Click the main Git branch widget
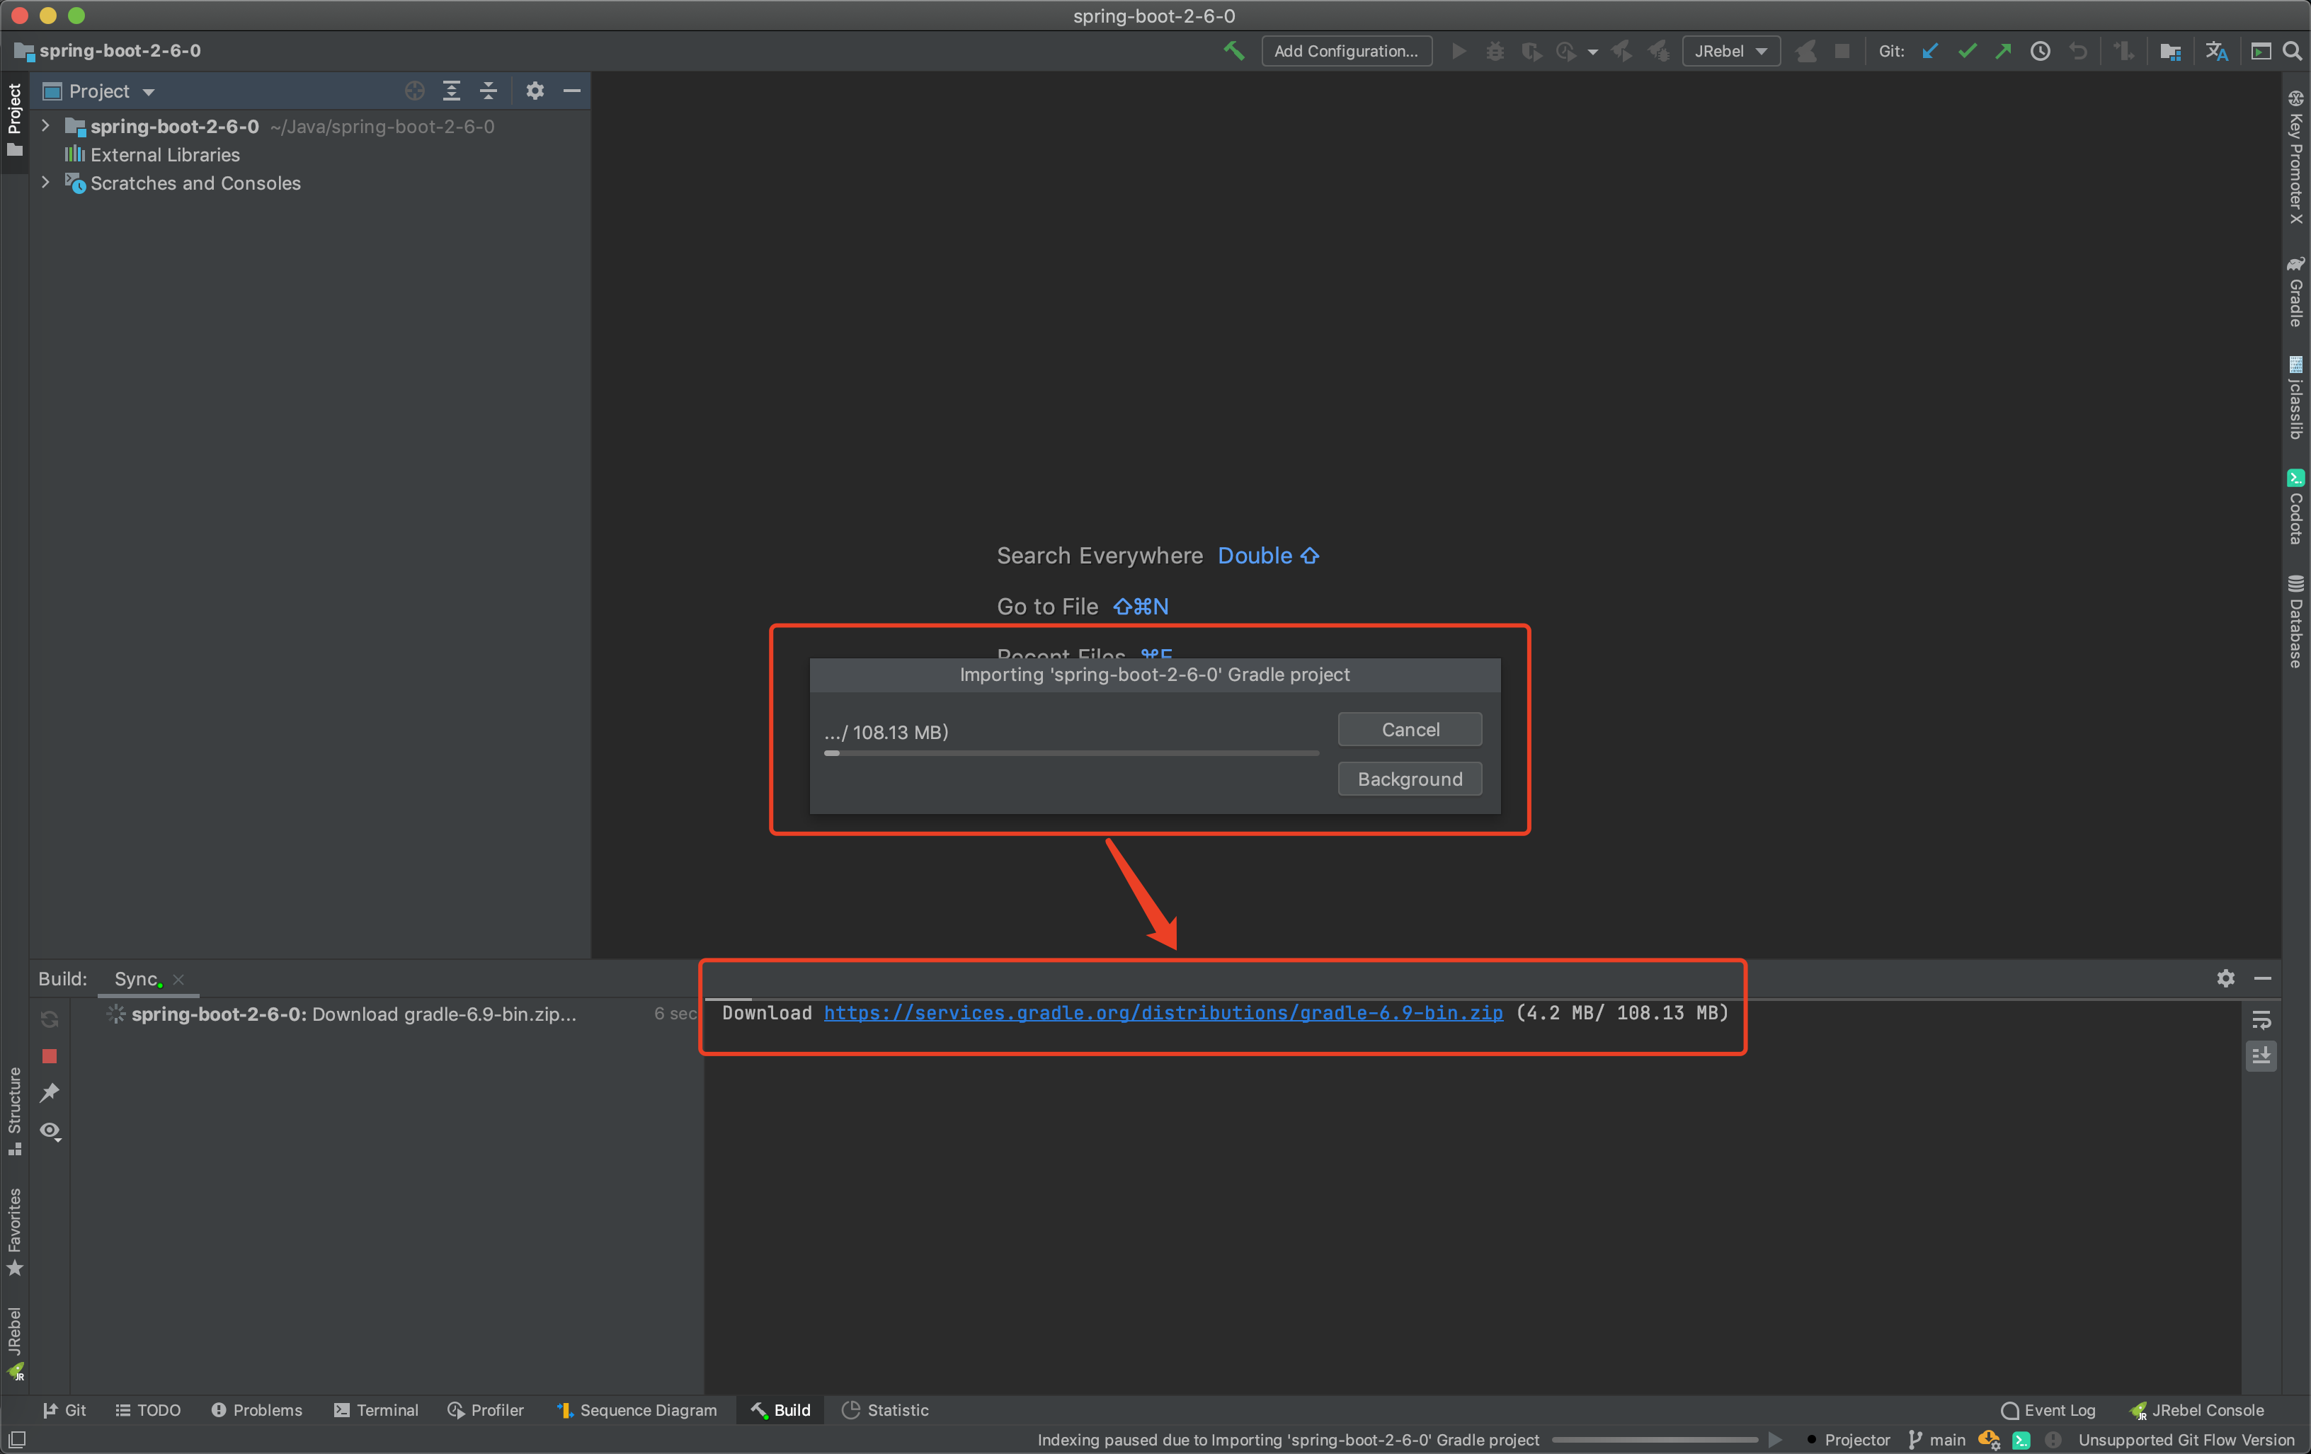Screen dimensions: 2311x1454 (x=1936, y=1440)
